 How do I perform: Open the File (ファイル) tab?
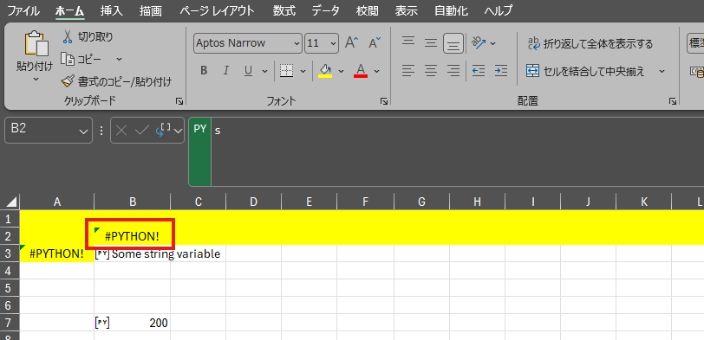[23, 10]
